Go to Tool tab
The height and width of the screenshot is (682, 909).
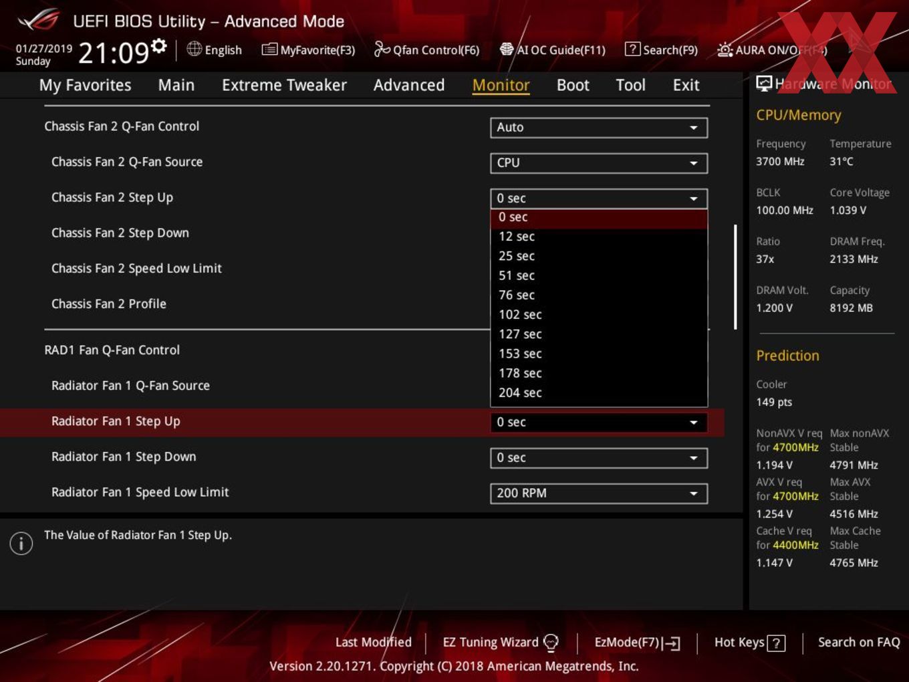tap(630, 85)
